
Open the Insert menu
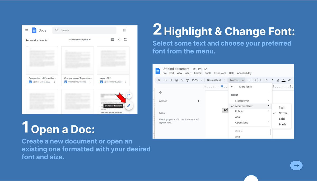pos(188,73)
